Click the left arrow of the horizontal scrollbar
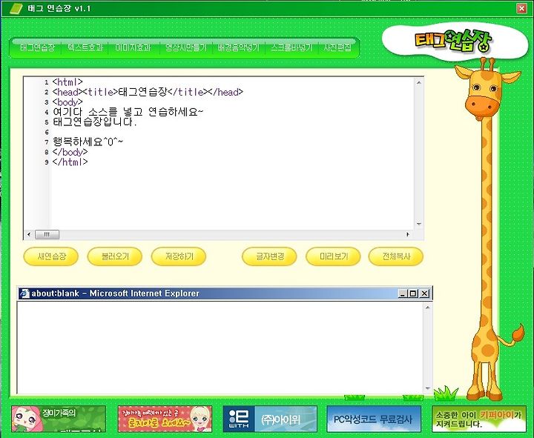This screenshot has height=438, width=534. click(x=29, y=234)
